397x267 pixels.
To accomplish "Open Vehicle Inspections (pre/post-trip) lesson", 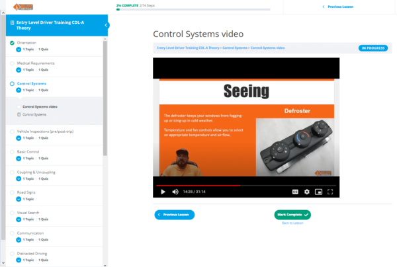I will [x=45, y=132].
